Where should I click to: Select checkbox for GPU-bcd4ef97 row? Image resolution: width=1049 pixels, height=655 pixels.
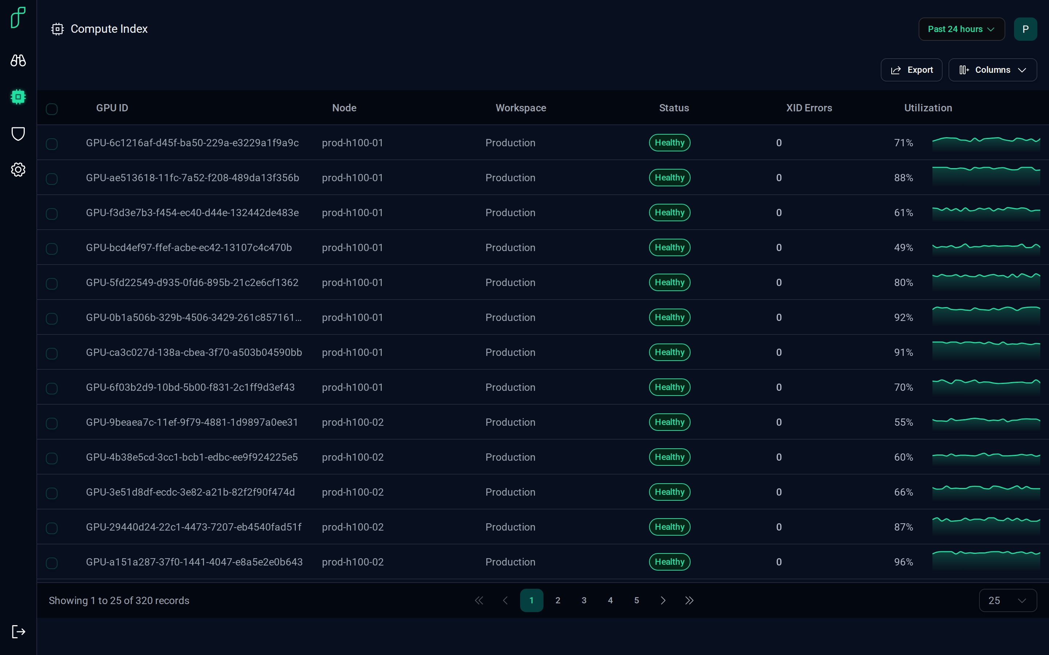52,249
